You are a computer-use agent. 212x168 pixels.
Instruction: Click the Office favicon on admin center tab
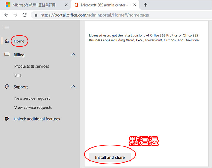coord(76,5)
